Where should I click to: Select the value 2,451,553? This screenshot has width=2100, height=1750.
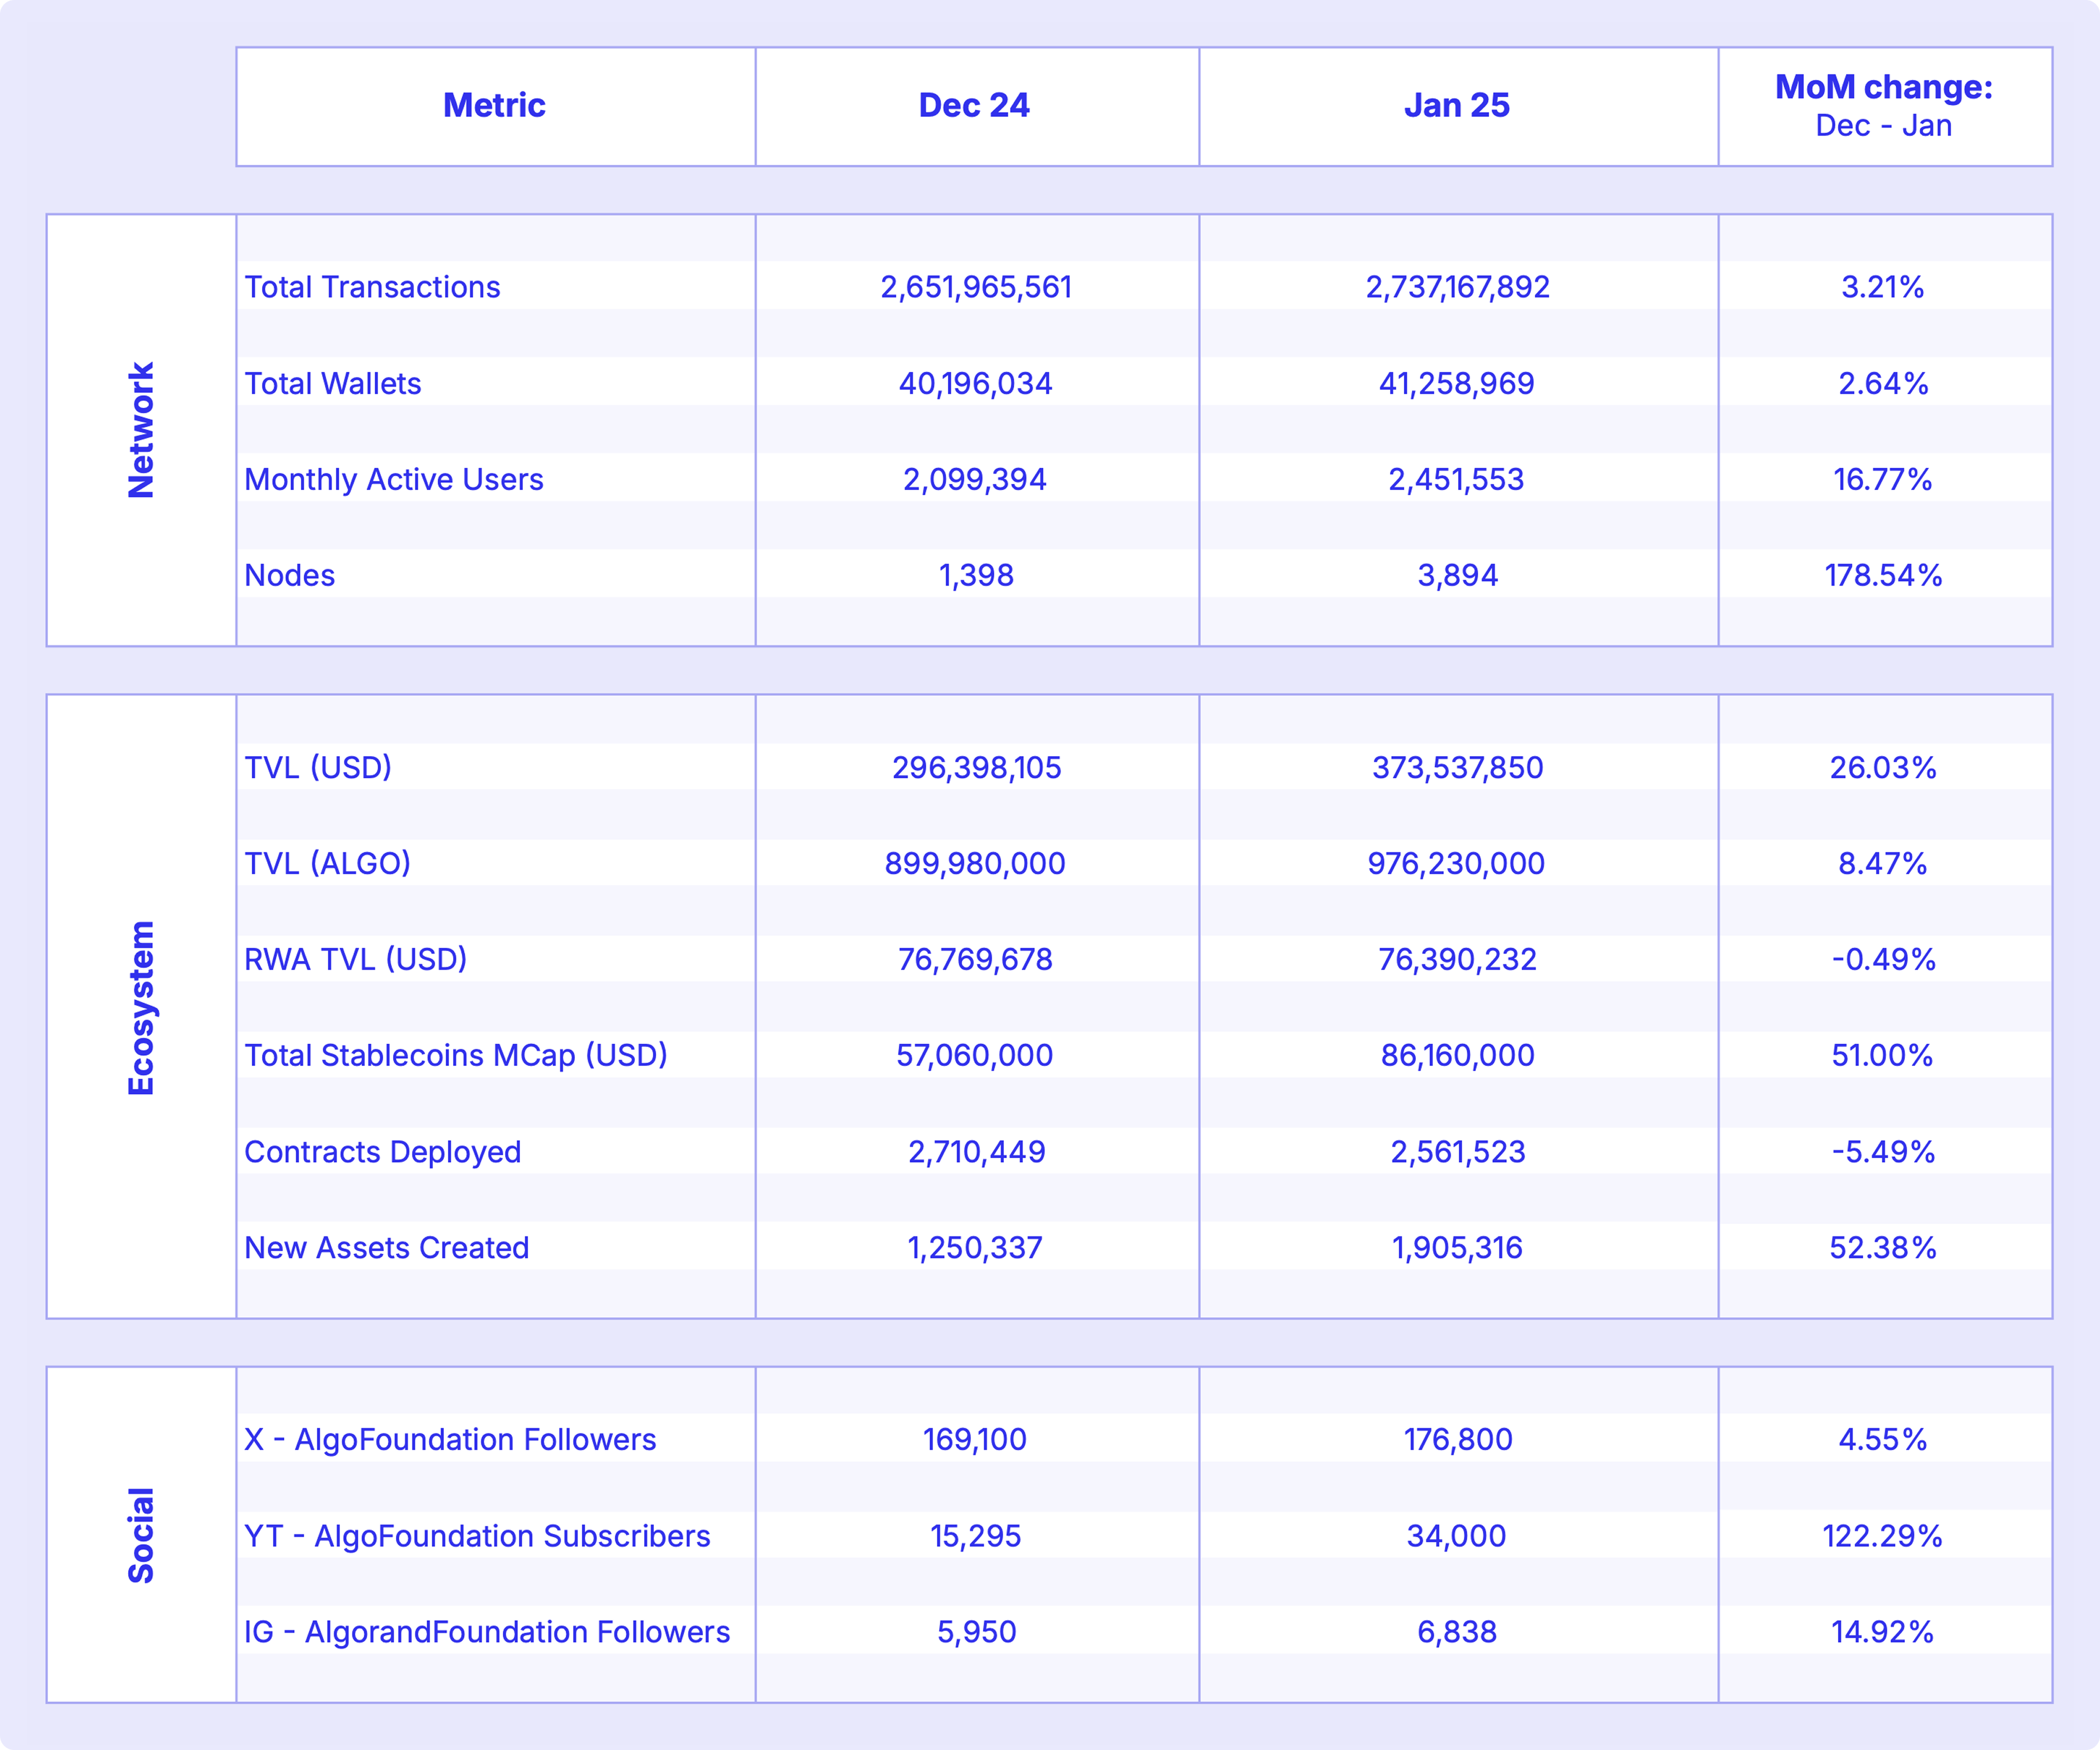point(1457,479)
